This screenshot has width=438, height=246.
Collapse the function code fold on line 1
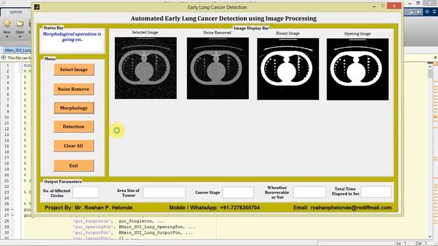pos(21,66)
